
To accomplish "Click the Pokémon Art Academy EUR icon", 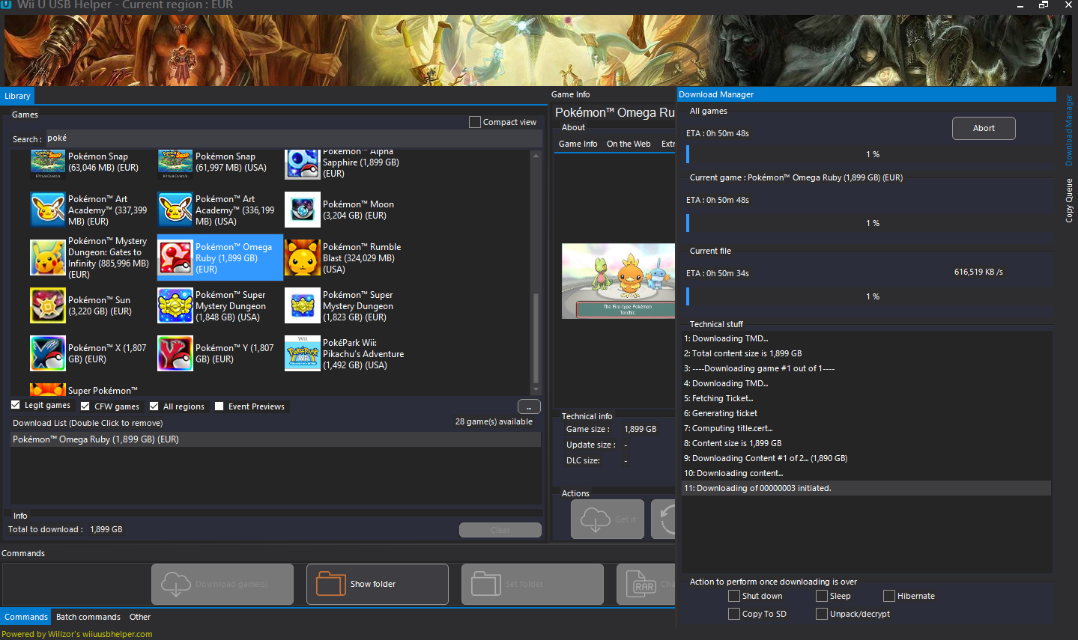I will click(x=48, y=210).
